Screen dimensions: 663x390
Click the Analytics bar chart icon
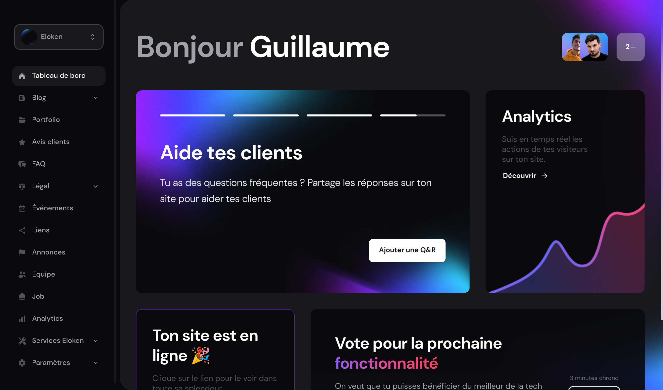pyautogui.click(x=22, y=318)
